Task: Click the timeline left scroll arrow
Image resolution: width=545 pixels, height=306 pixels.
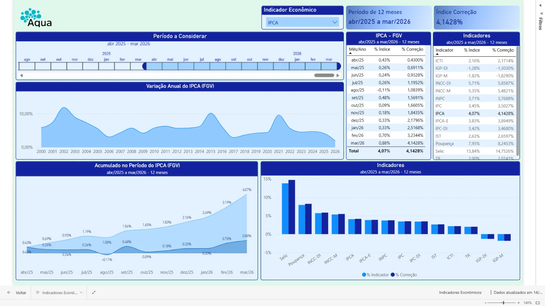Action: tap(21, 75)
